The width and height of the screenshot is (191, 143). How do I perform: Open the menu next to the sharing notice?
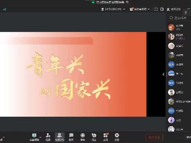point(127,2)
